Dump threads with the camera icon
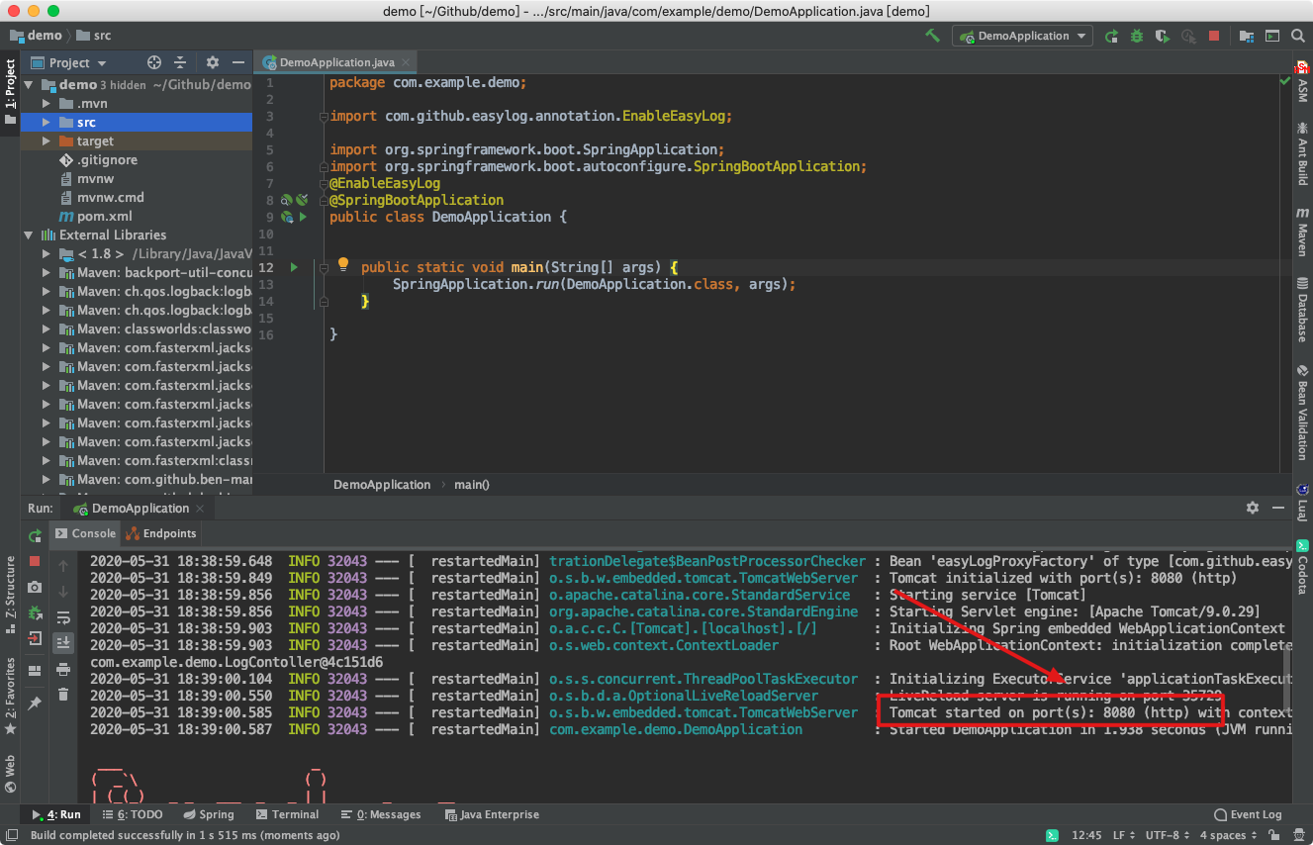The width and height of the screenshot is (1313, 845). click(x=35, y=587)
